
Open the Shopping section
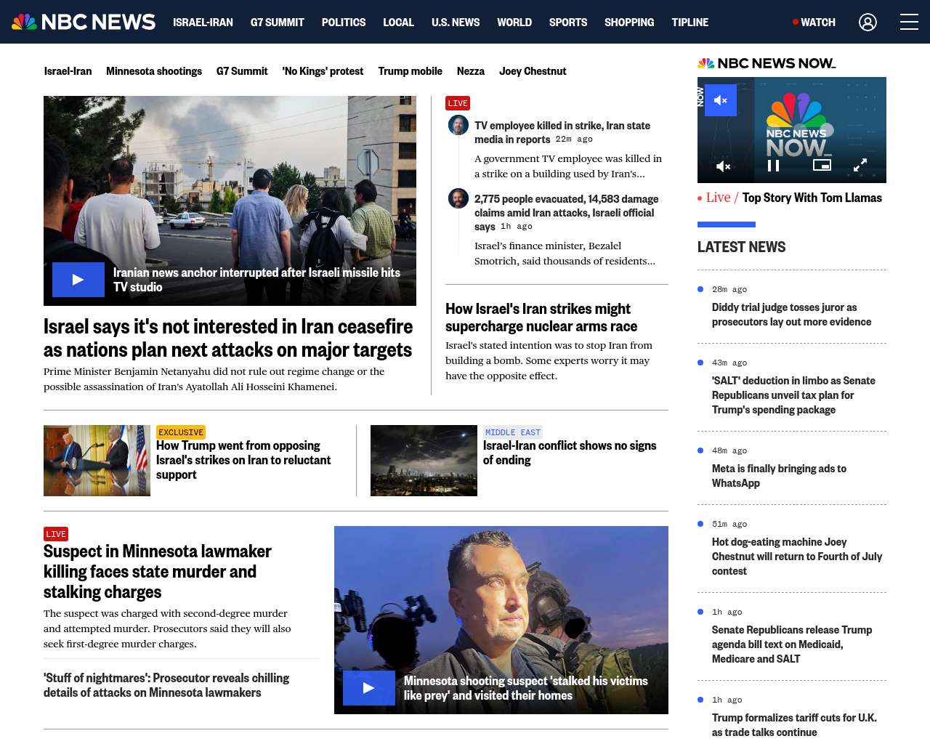click(x=629, y=23)
